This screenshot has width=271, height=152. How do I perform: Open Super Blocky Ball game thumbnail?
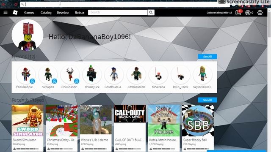point(198,120)
